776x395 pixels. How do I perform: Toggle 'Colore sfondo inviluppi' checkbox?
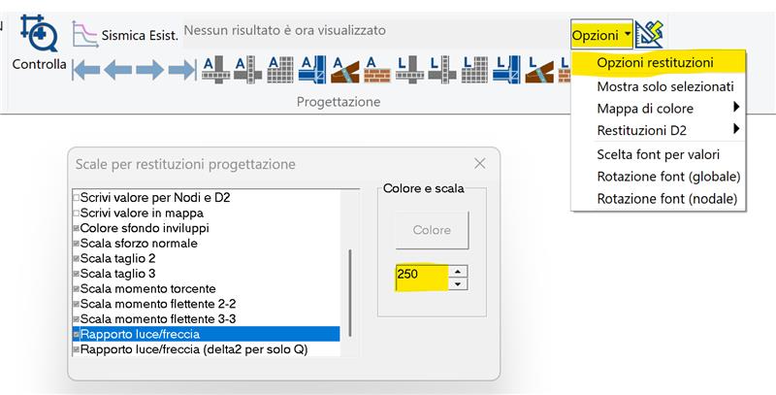(77, 228)
